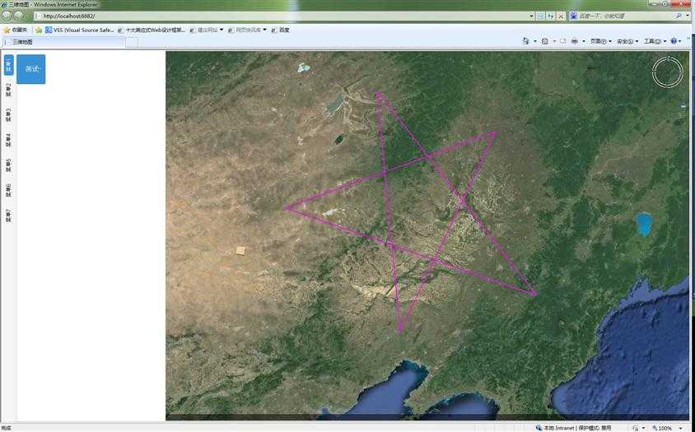Click the address bar with localhost URL
Screen dimensions: 695x432
tap(282, 16)
